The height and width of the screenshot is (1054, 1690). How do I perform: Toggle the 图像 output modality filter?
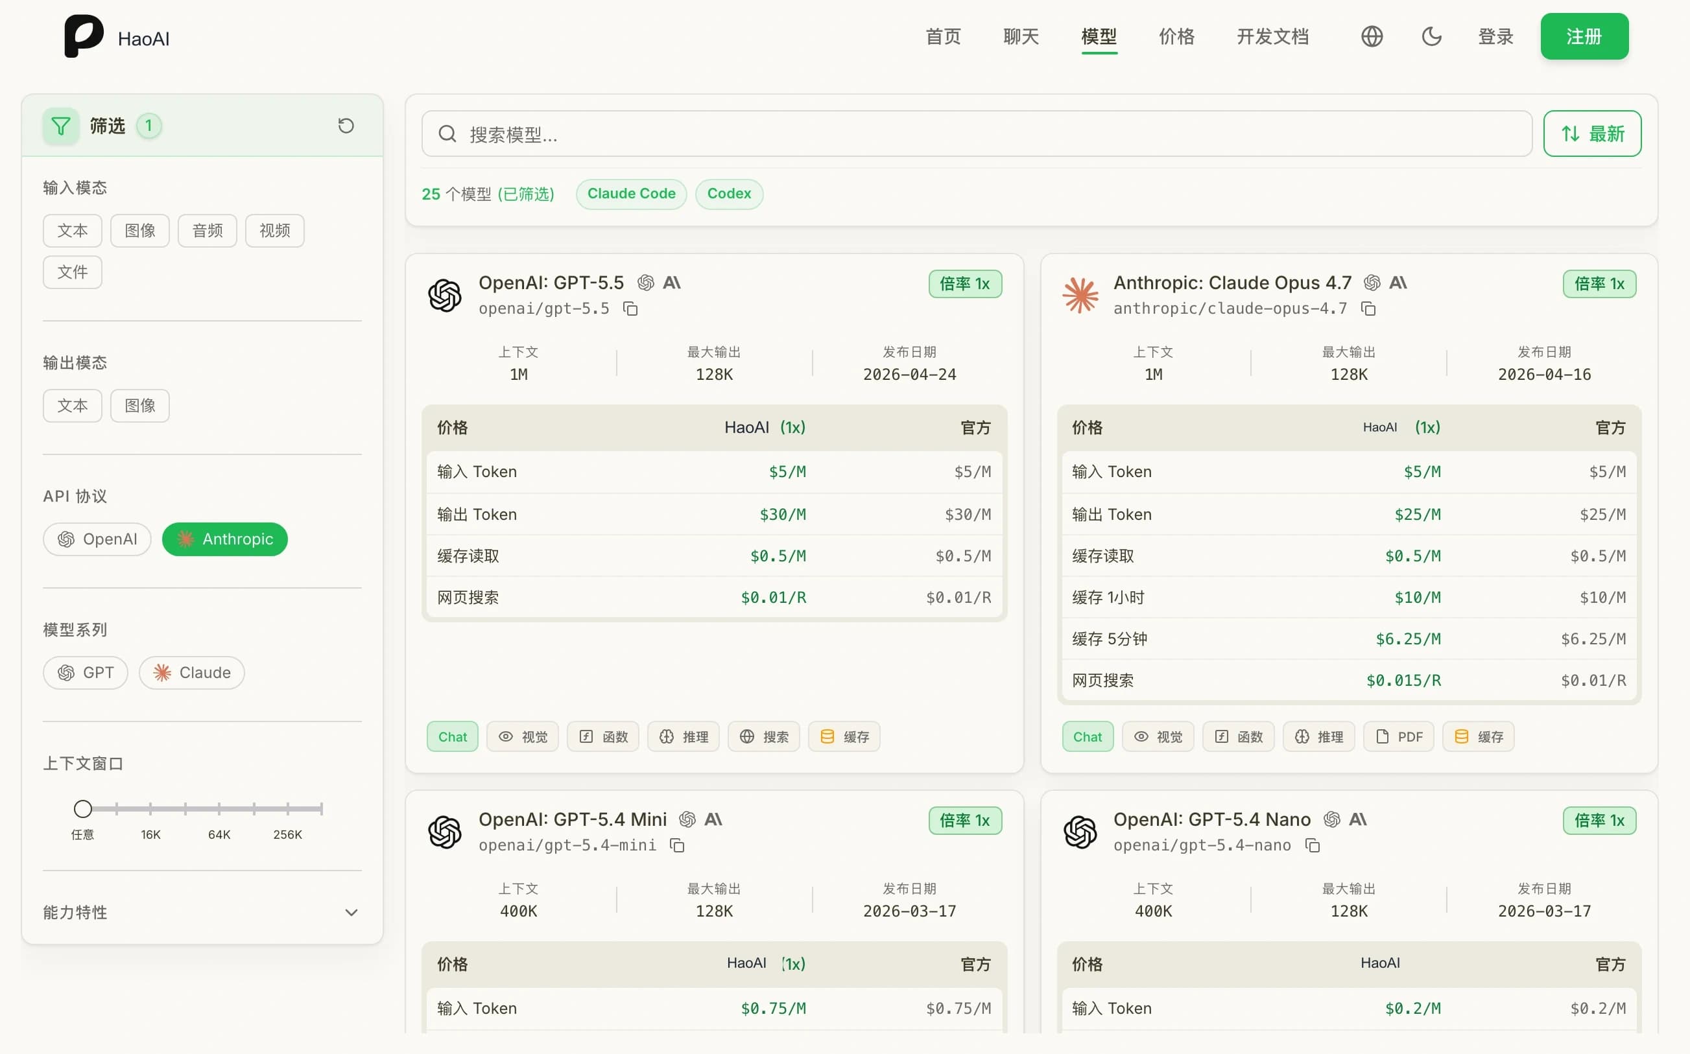point(140,406)
